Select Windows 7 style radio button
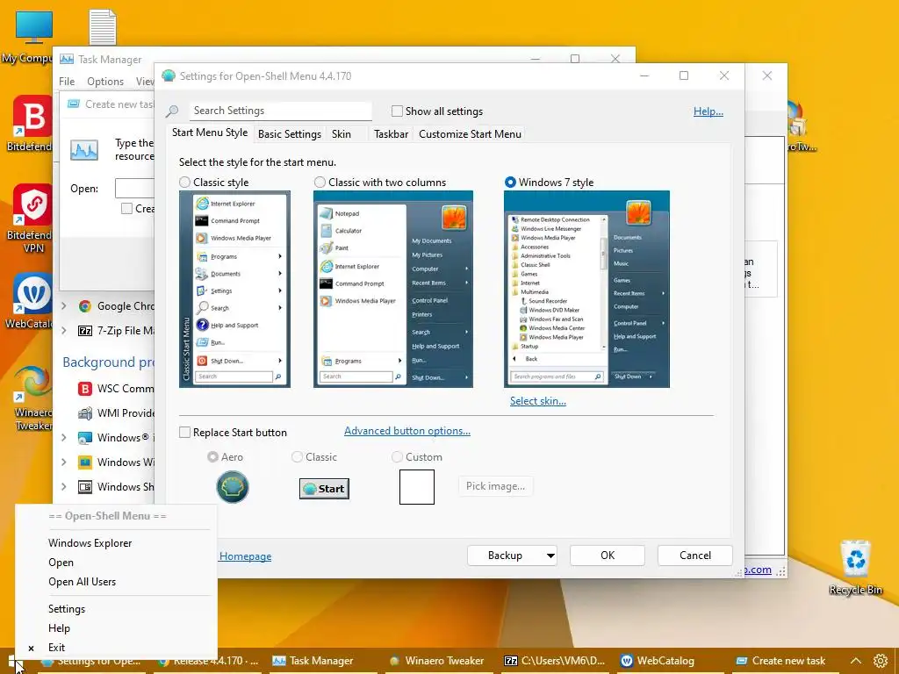Screen dimensions: 899x674 click(510, 183)
